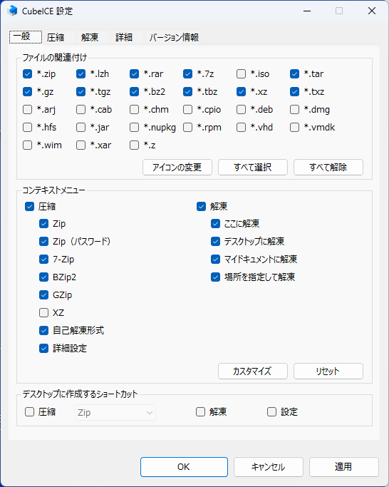389x487 pixels.
Task: Uncheck the *.zip file association
Action: [x=27, y=74]
